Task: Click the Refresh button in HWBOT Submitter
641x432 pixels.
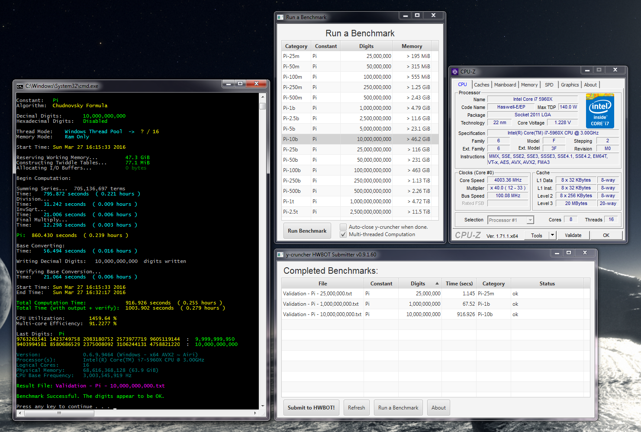Action: [x=357, y=408]
